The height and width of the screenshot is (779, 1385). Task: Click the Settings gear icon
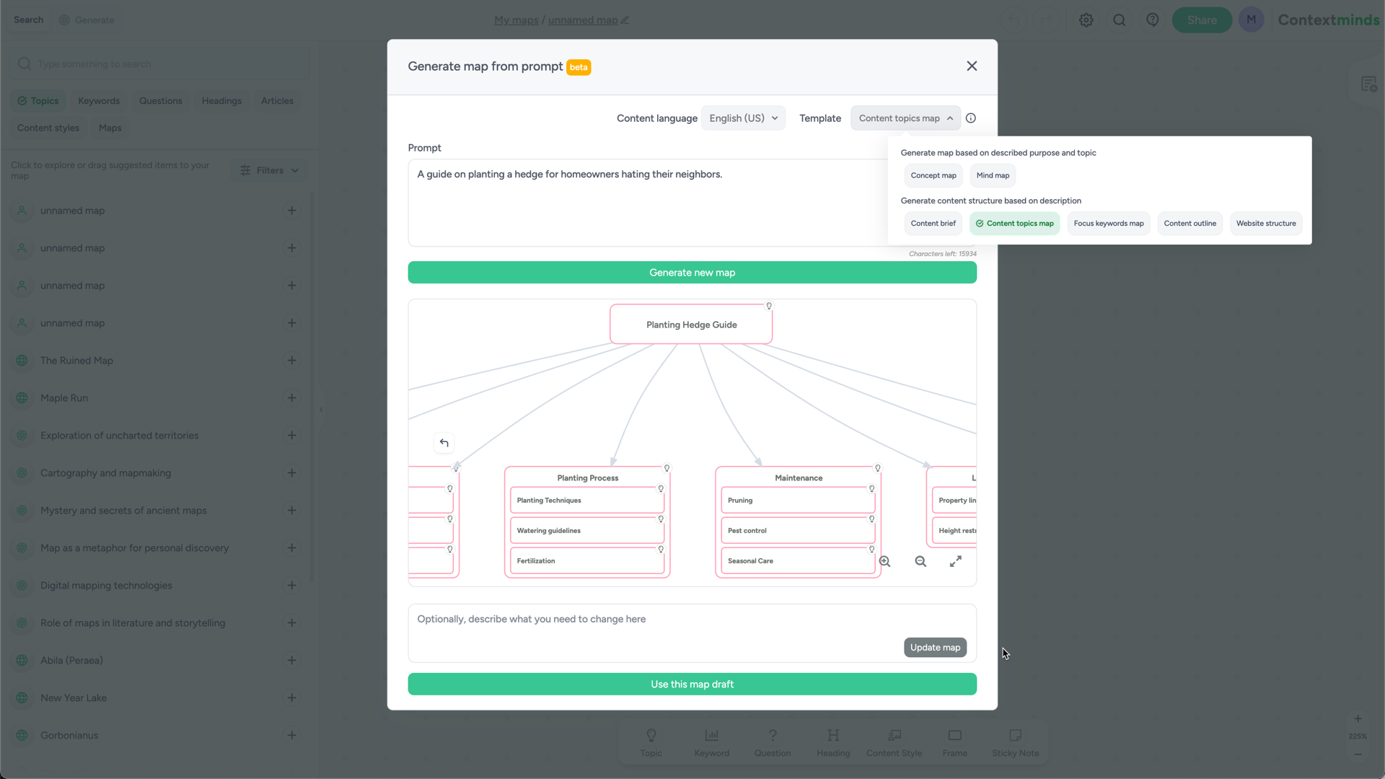tap(1086, 20)
